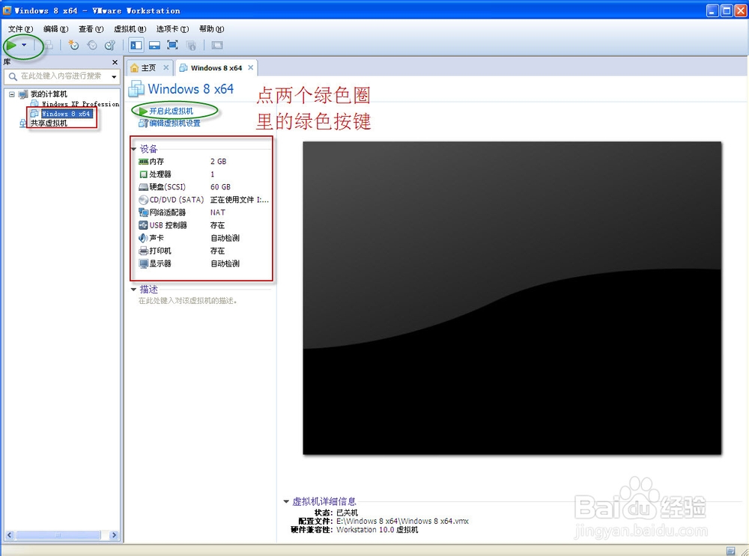Close the 主页 tab

tap(166, 68)
